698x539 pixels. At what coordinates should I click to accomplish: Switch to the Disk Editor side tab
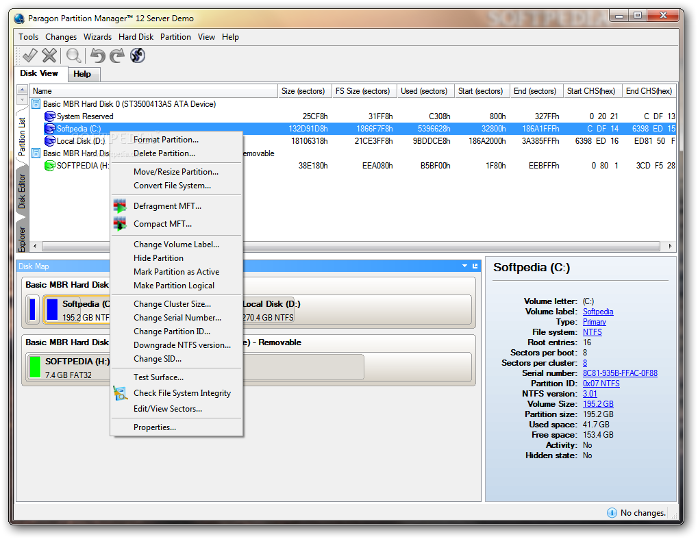(22, 191)
